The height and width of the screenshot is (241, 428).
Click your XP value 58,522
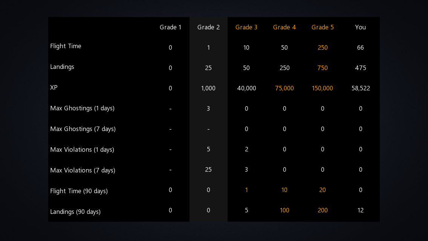pos(361,88)
